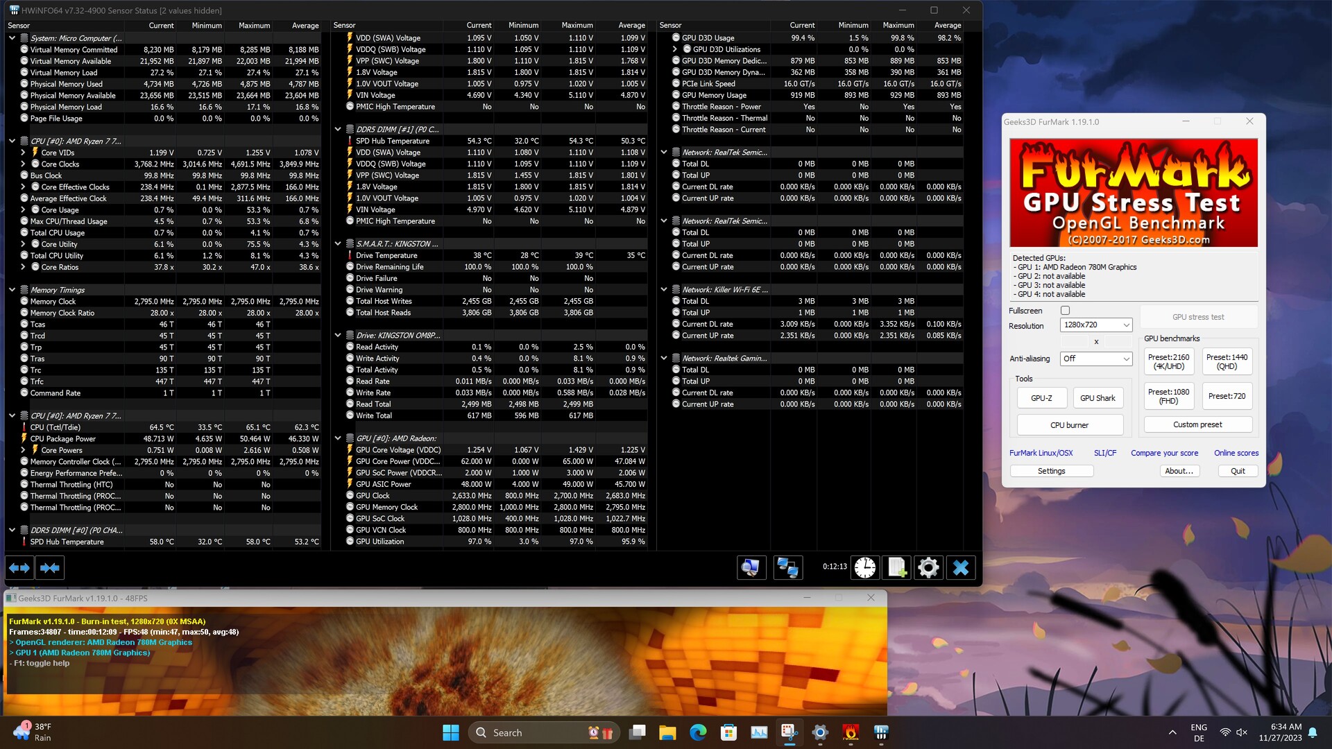The image size is (1332, 749).
Task: Click Maximum column header in second panel
Action: [x=577, y=26]
